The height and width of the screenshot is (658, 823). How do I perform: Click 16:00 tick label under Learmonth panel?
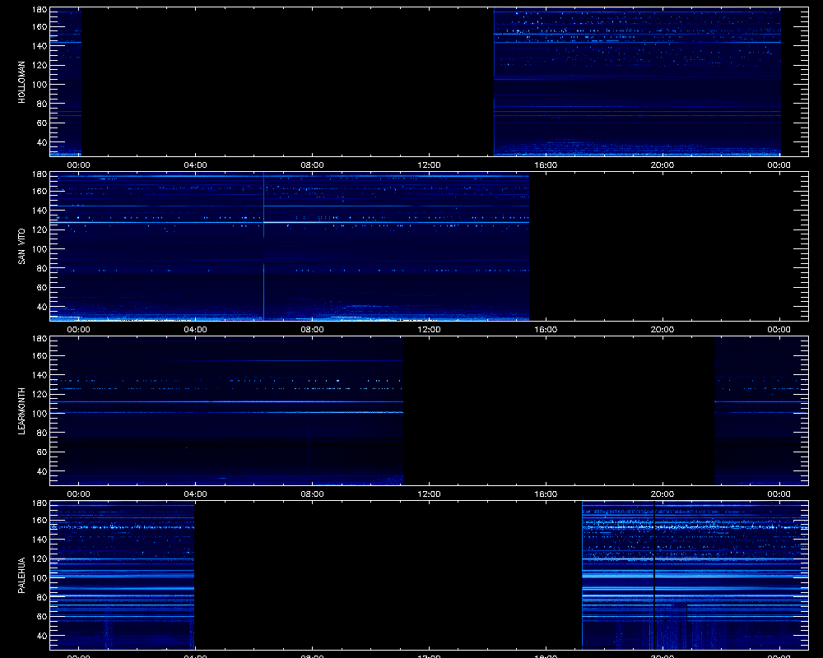[x=546, y=493]
